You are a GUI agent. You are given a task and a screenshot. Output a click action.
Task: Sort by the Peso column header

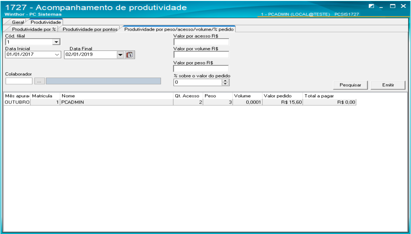218,96
